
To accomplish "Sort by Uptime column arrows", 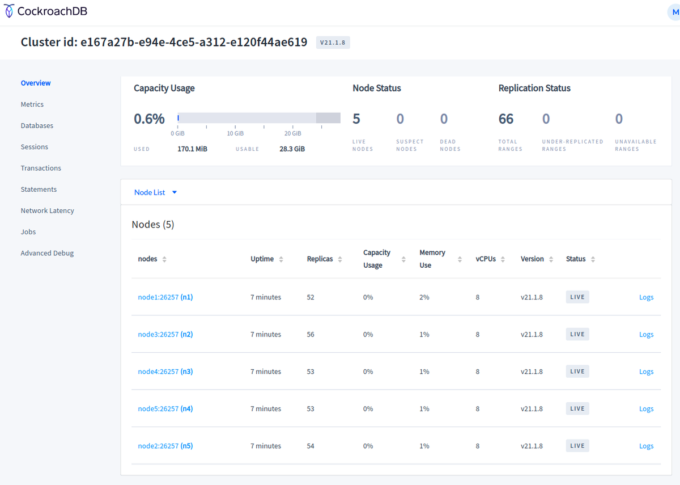I will tap(281, 259).
